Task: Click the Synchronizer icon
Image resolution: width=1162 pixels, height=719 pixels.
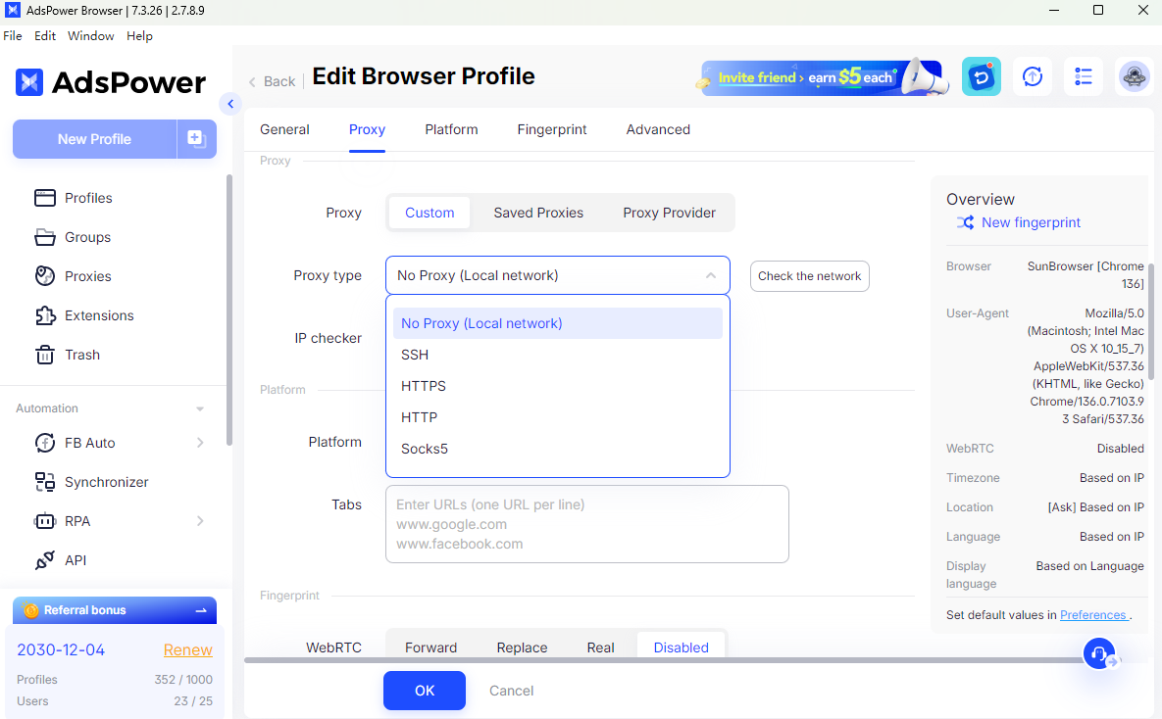Action: click(45, 482)
